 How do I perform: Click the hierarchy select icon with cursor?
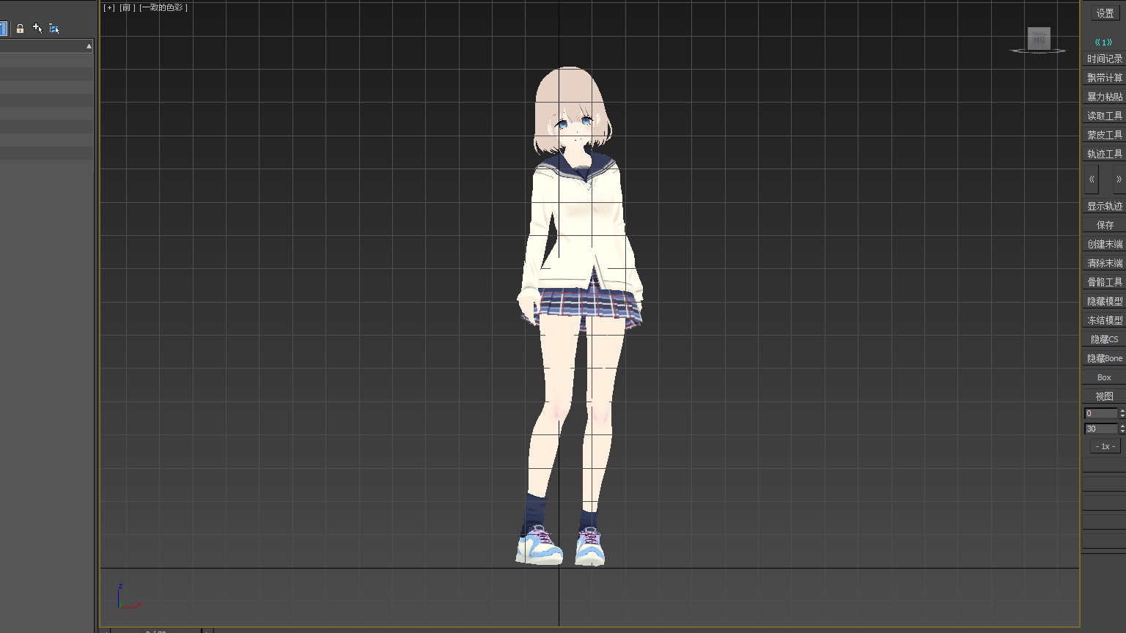tap(54, 29)
